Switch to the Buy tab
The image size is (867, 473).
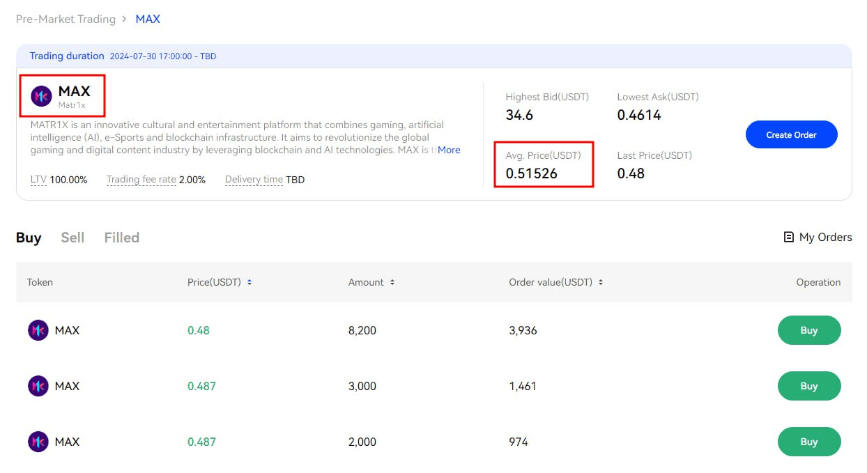click(29, 238)
